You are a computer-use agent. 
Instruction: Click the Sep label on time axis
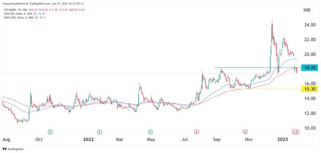pyautogui.click(x=217, y=140)
